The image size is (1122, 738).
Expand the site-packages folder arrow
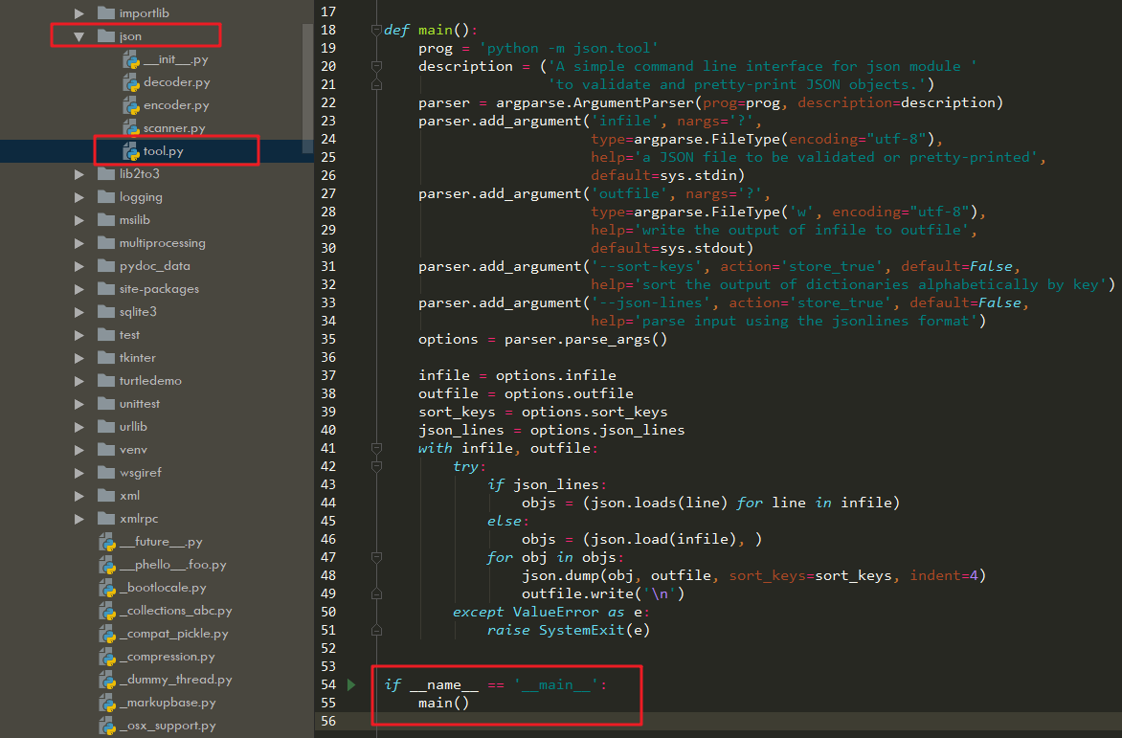click(79, 289)
